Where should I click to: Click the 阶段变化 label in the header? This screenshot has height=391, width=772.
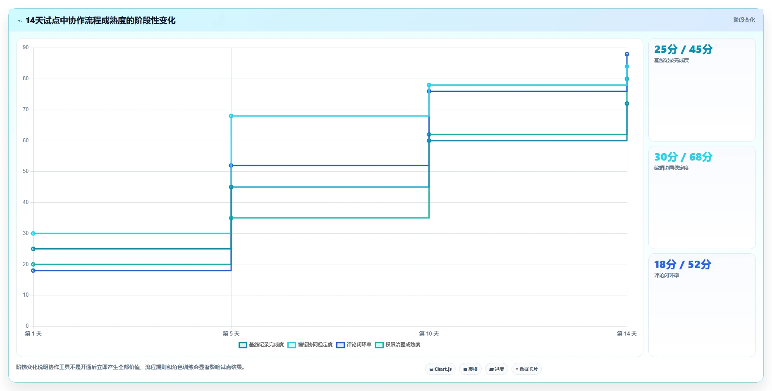[x=744, y=20]
